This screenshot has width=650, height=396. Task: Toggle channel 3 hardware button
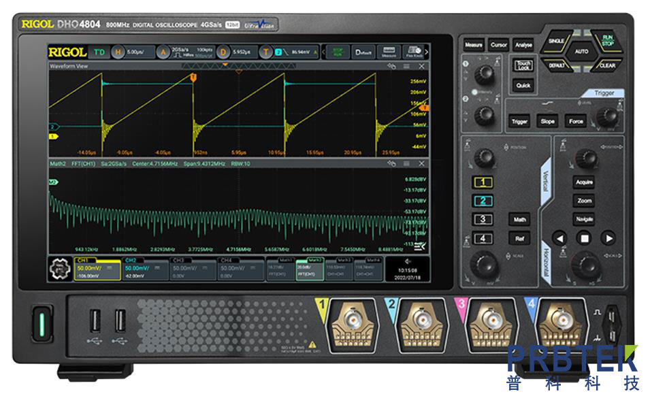click(483, 220)
